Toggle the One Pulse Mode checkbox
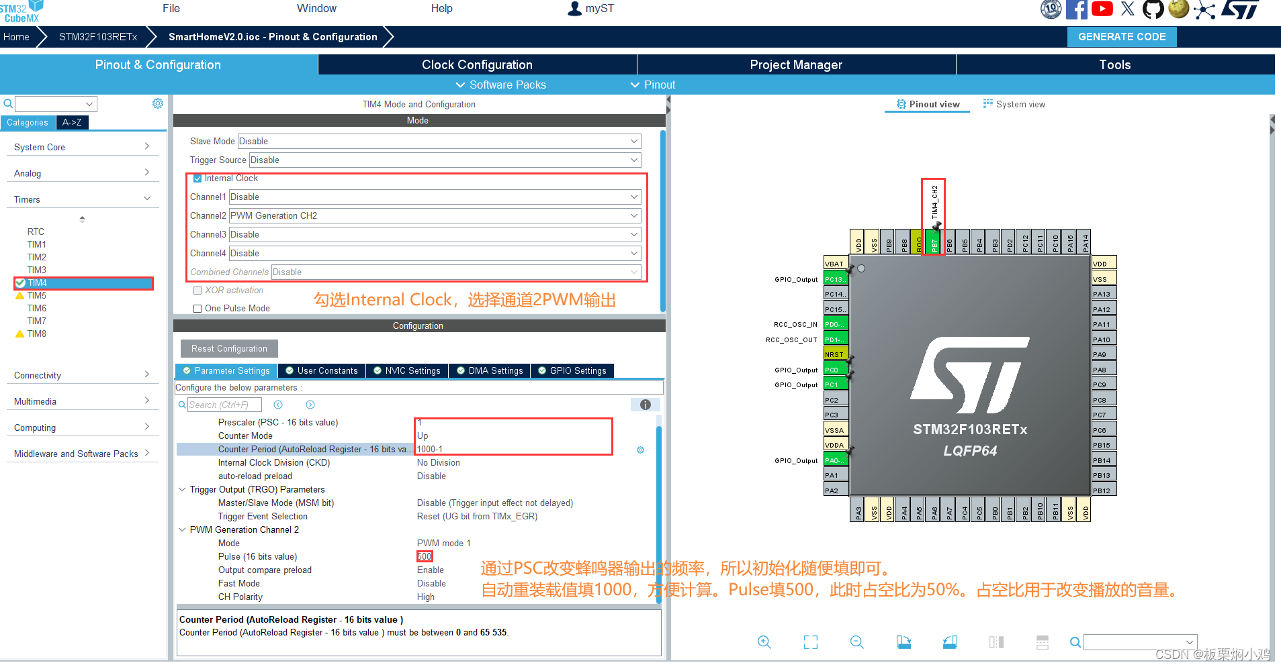Image resolution: width=1281 pixels, height=667 pixels. coord(197,309)
